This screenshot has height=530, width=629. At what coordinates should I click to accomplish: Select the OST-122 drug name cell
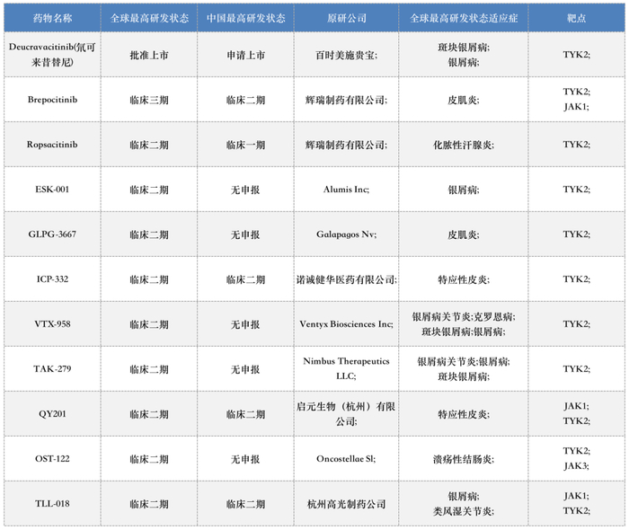pos(52,459)
